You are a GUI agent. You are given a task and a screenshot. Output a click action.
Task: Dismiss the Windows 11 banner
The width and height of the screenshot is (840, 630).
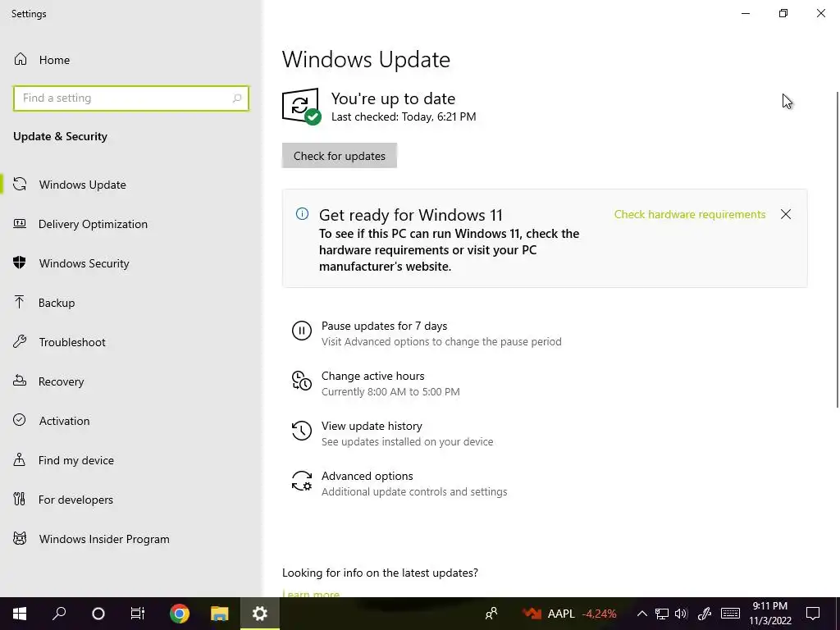tap(785, 214)
